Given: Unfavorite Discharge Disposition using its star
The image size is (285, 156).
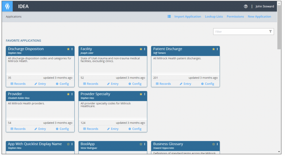Looking at the screenshot, I should tap(68, 49).
